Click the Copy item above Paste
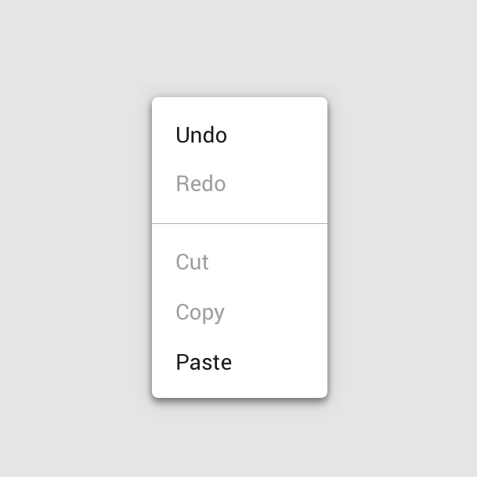The height and width of the screenshot is (477, 477). coord(200,312)
